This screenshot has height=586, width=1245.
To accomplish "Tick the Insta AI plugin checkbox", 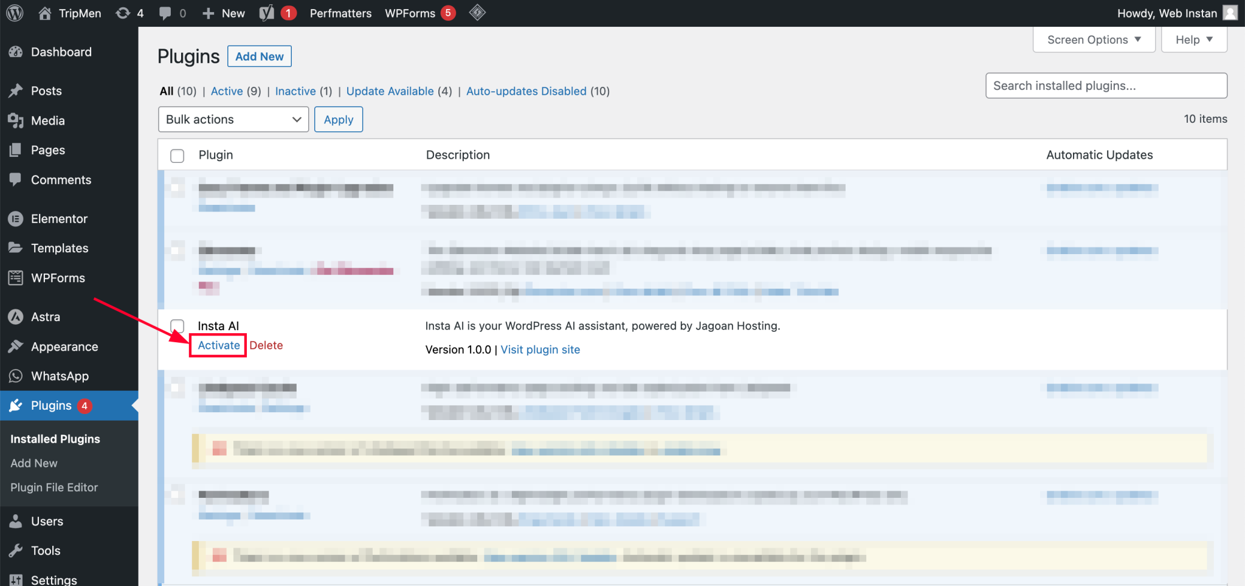I will pos(178,326).
